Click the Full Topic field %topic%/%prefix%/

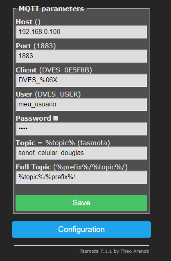point(81,177)
